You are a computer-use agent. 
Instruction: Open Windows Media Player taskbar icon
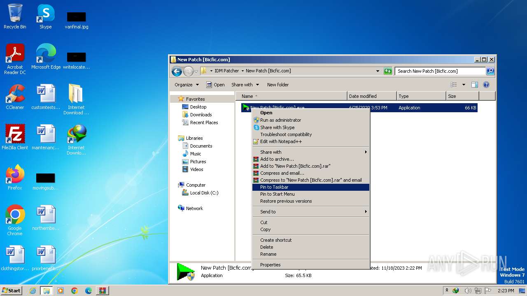[61, 291]
